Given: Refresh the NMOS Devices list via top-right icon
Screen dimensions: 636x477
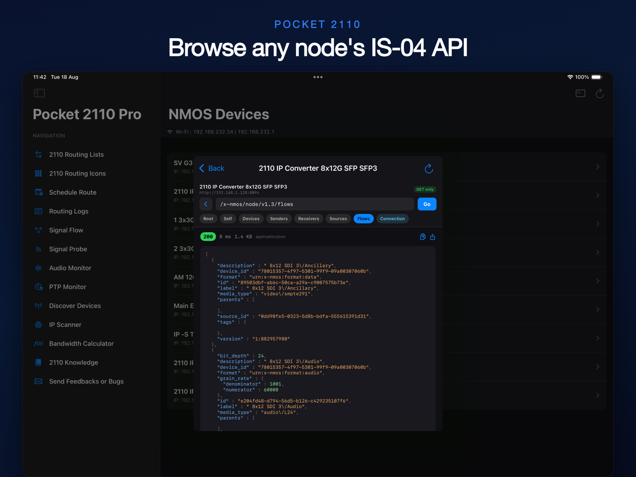Looking at the screenshot, I should [x=599, y=93].
